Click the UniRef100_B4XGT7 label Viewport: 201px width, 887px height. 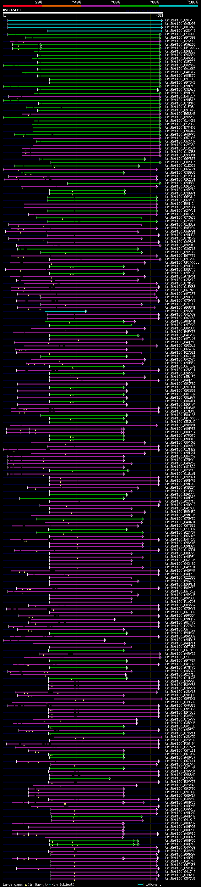pyautogui.click(x=180, y=72)
